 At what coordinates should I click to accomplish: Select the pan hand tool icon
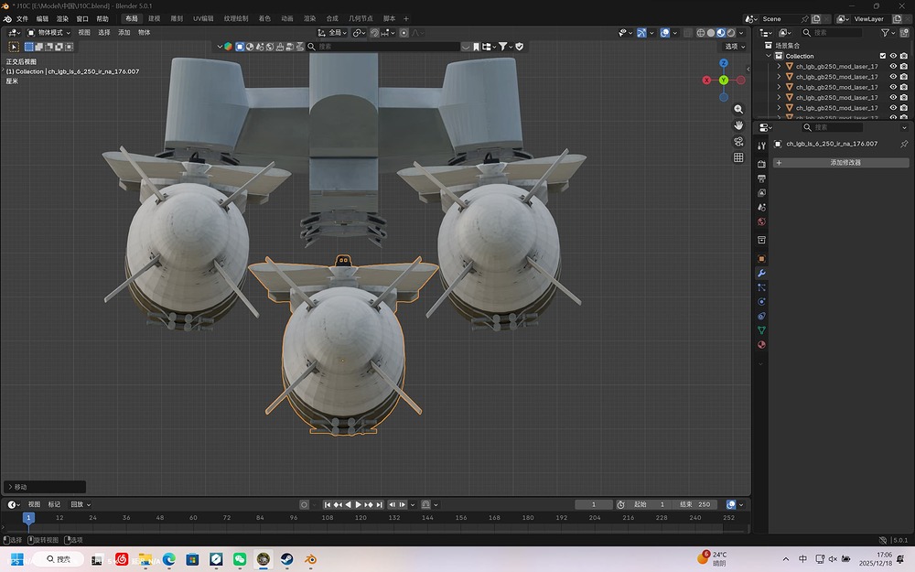(738, 124)
